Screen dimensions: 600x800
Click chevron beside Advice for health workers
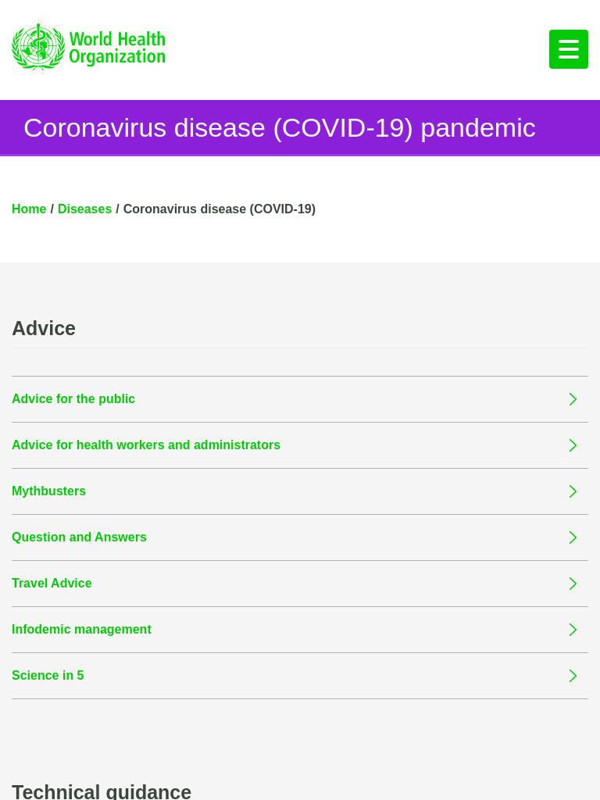(573, 445)
